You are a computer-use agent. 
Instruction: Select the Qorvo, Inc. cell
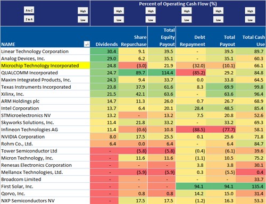click(45, 193)
